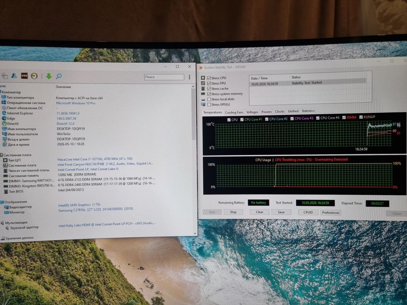The width and height of the screenshot is (407, 305).
Task: Click the green download arrow icon
Action: [x=49, y=76]
